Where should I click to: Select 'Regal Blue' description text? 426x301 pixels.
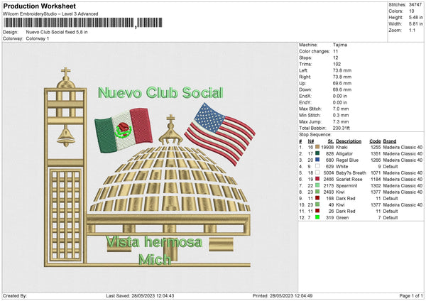(347, 160)
